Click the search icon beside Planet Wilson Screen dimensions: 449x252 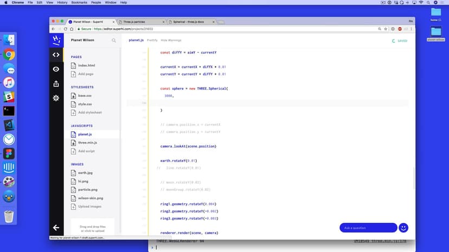114,41
